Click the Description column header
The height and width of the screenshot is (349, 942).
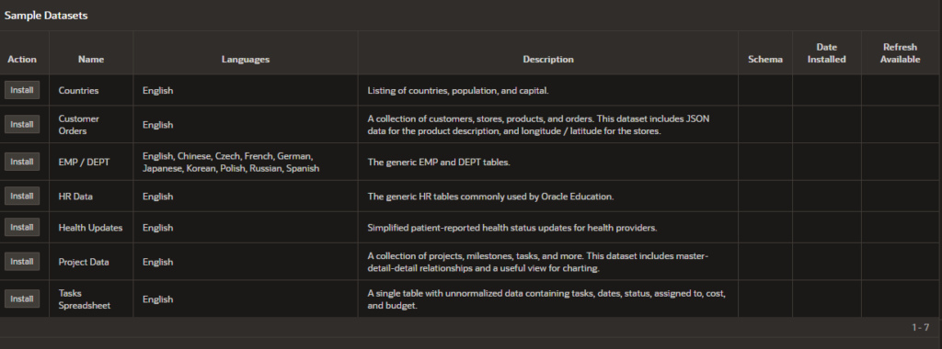tap(548, 60)
